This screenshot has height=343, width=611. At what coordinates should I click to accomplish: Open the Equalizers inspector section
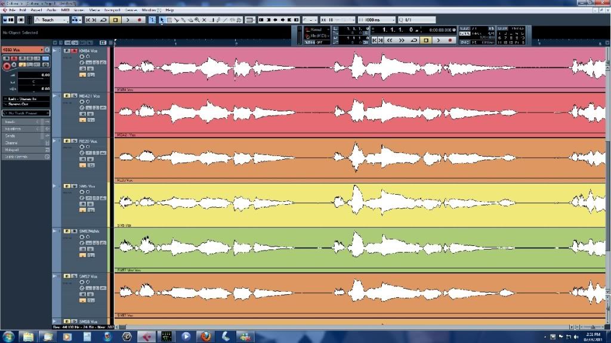point(26,129)
